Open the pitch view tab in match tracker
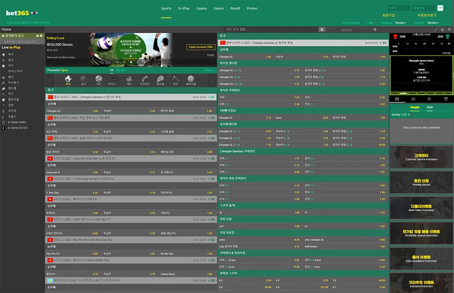The height and width of the screenshot is (293, 454). (397, 99)
